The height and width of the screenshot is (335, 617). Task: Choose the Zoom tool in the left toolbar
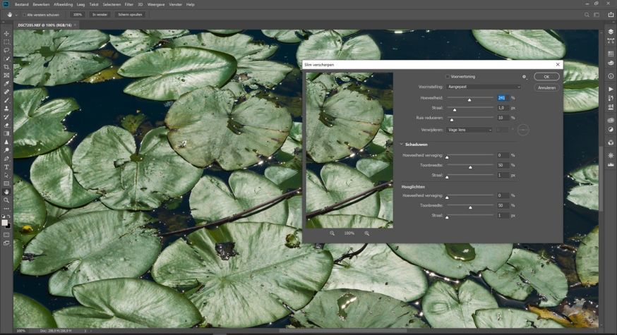coord(6,200)
